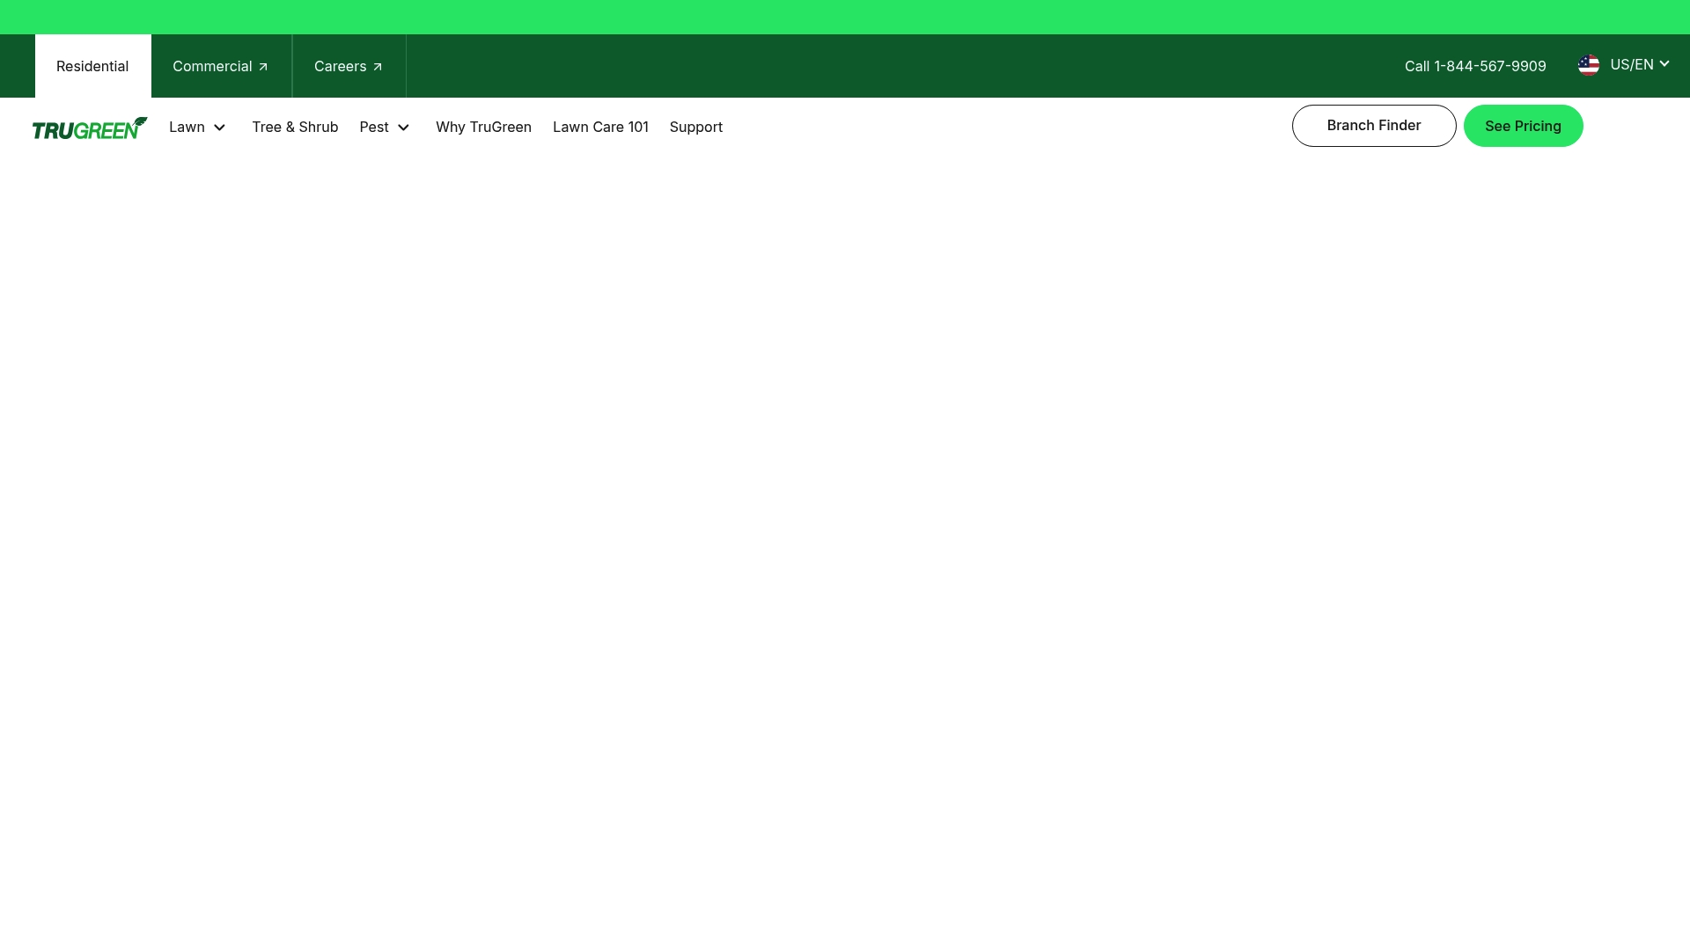Image resolution: width=1690 pixels, height=950 pixels.
Task: Click the US flag icon
Action: [x=1590, y=64]
